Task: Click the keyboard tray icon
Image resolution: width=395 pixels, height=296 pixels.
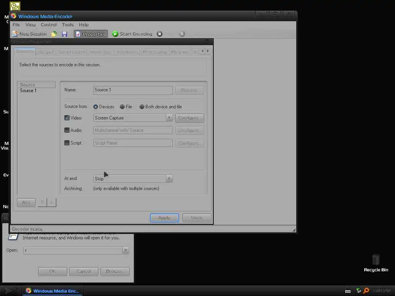Action: point(348,291)
